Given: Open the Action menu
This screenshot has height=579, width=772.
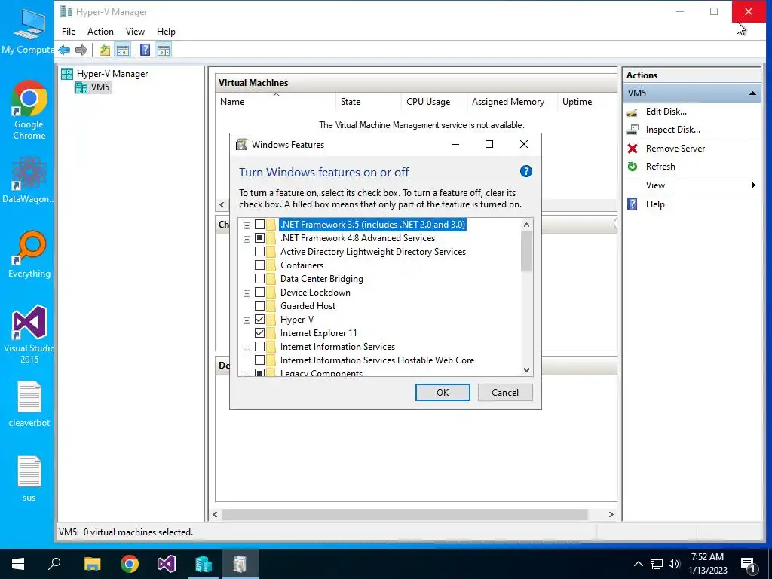Looking at the screenshot, I should [x=100, y=32].
